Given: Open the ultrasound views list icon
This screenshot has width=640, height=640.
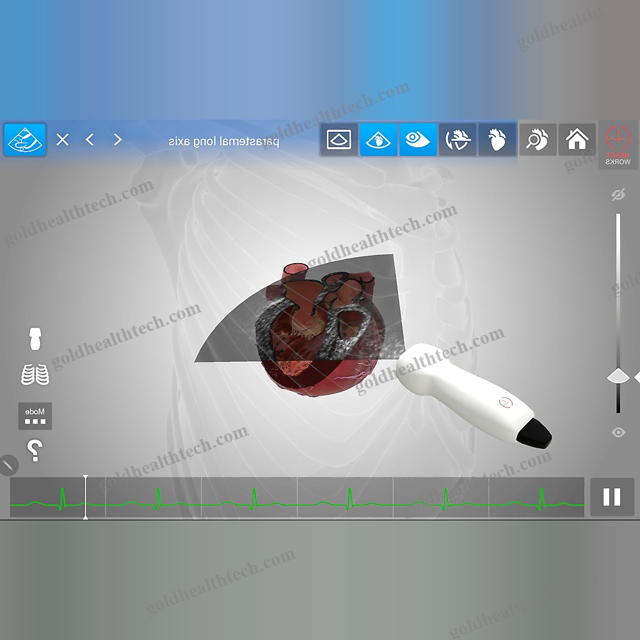Looking at the screenshot, I should (x=25, y=140).
